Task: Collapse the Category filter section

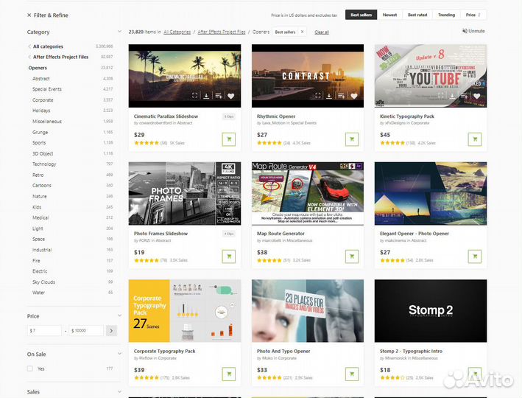Action: click(119, 32)
